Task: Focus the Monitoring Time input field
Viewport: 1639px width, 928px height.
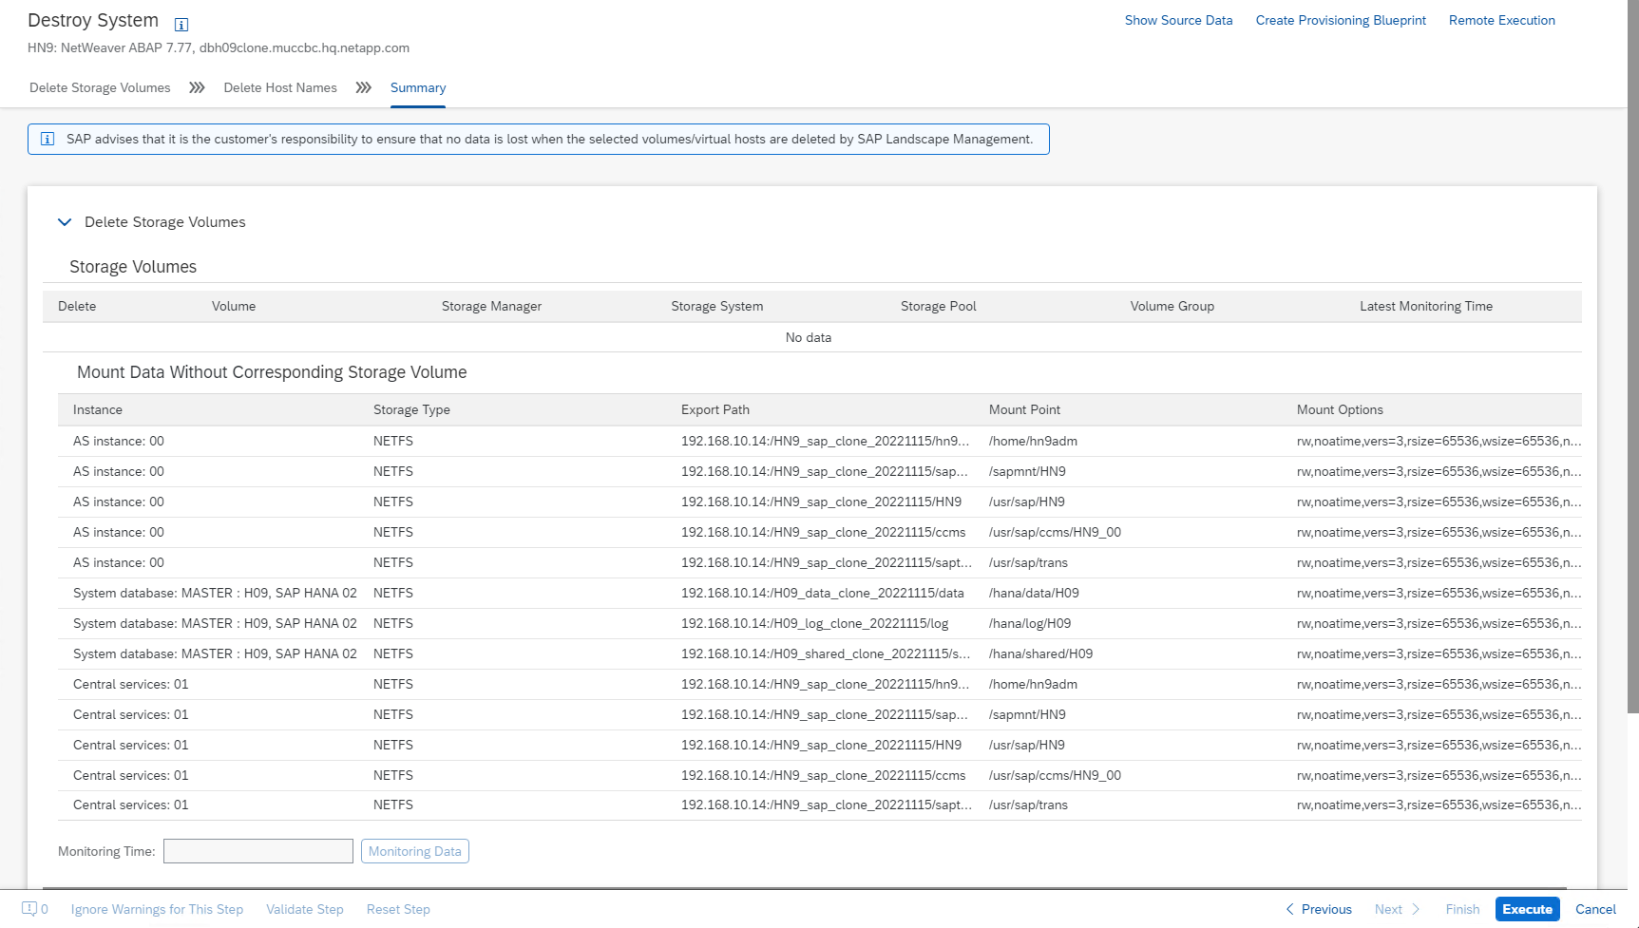Action: click(258, 851)
